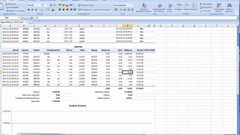Toggle Wrap Text (Перенос текста)

click(86, 5)
